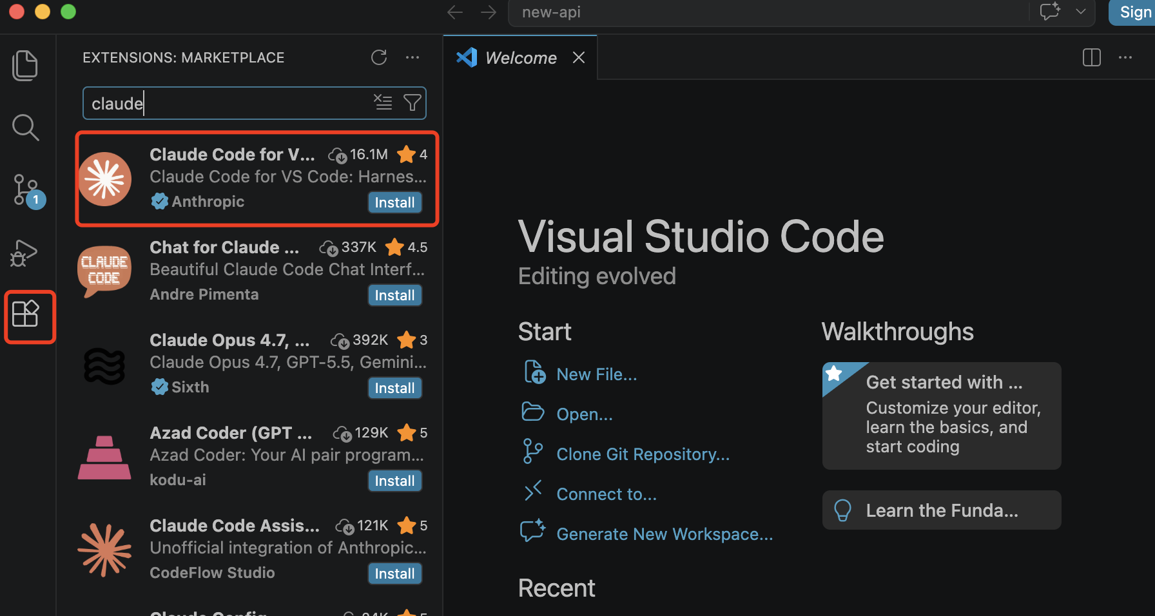Close the Welcome tab
Screen dimensions: 1155x616
pos(579,57)
